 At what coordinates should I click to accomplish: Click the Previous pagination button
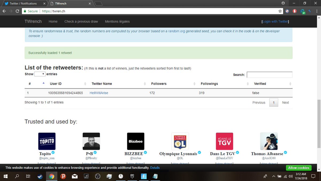(259, 102)
